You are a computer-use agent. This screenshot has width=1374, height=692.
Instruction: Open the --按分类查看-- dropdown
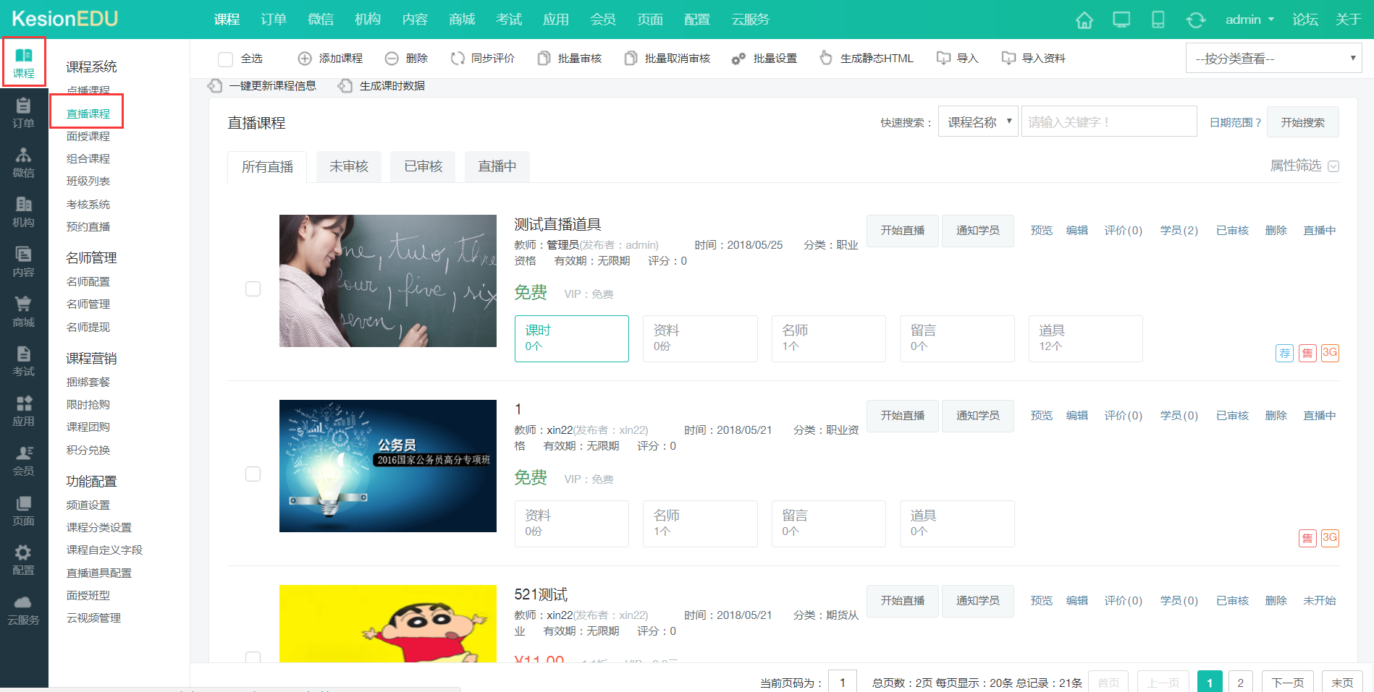(x=1273, y=58)
